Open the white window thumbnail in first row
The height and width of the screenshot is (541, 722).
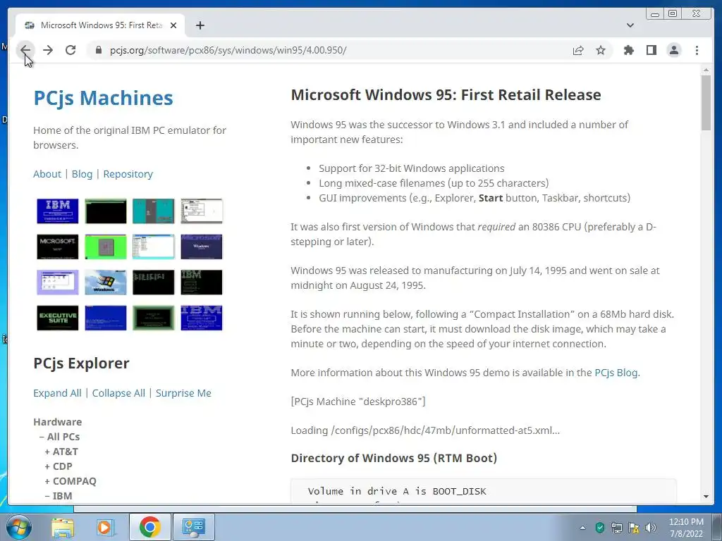202,211
